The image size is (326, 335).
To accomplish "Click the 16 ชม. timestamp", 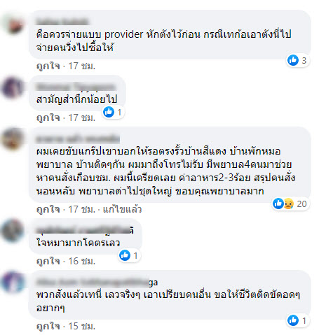I will (x=82, y=261).
